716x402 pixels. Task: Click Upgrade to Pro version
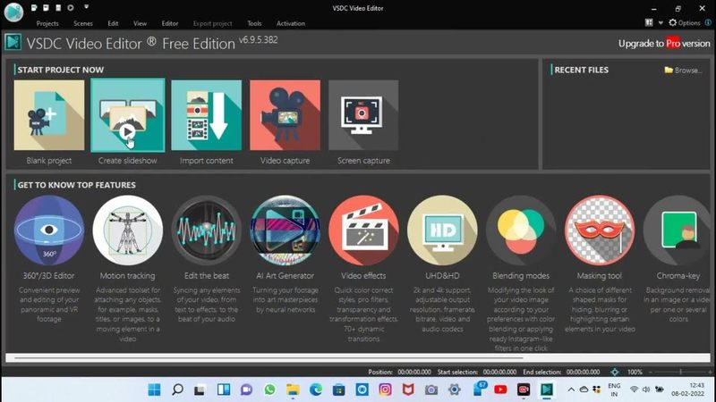pyautogui.click(x=664, y=43)
